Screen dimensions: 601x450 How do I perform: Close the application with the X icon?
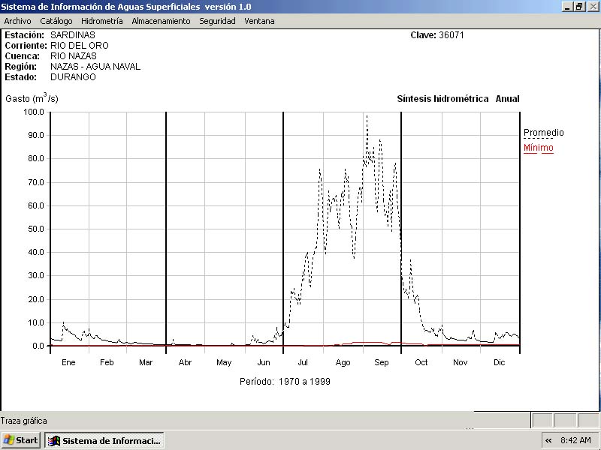point(592,6)
